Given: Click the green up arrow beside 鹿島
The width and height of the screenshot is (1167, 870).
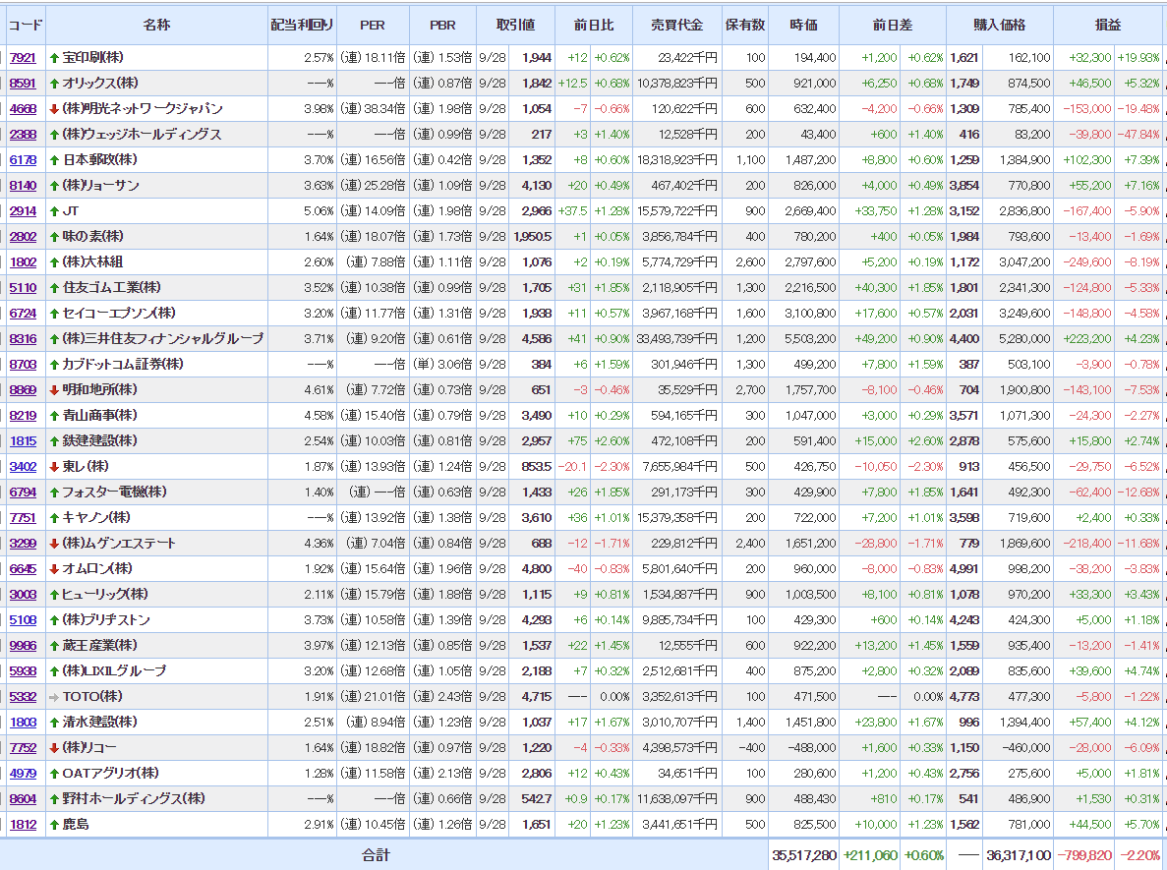Looking at the screenshot, I should pyautogui.click(x=54, y=825).
